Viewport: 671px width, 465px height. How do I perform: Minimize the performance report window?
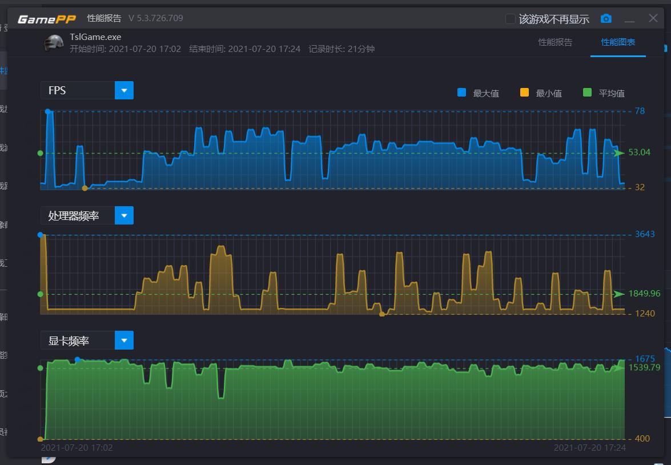[x=630, y=19]
